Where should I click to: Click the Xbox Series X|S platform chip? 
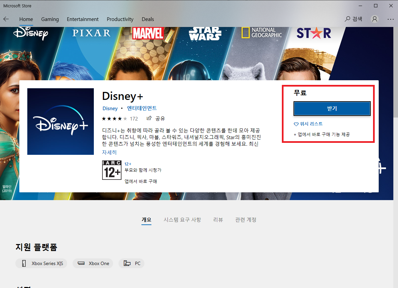41,263
